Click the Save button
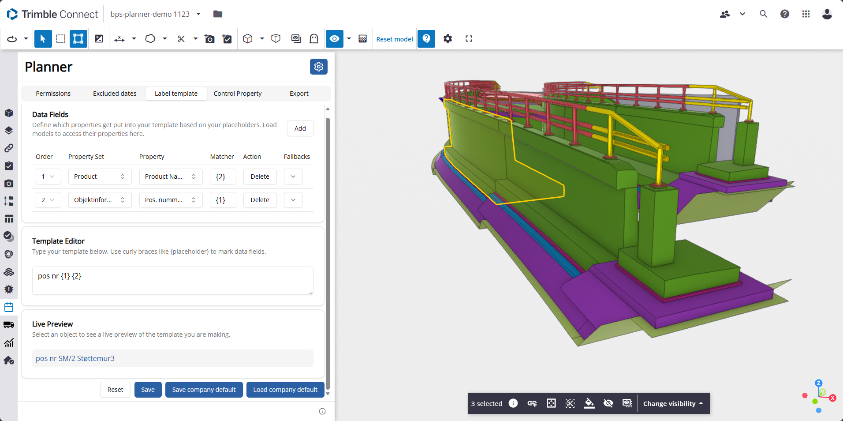Viewport: 843px width, 421px height. [x=148, y=390]
